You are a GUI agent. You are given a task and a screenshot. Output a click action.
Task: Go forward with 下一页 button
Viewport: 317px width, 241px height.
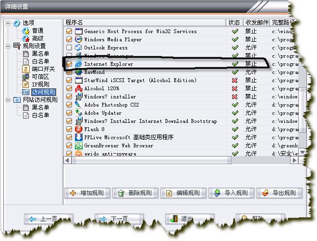(x=119, y=219)
